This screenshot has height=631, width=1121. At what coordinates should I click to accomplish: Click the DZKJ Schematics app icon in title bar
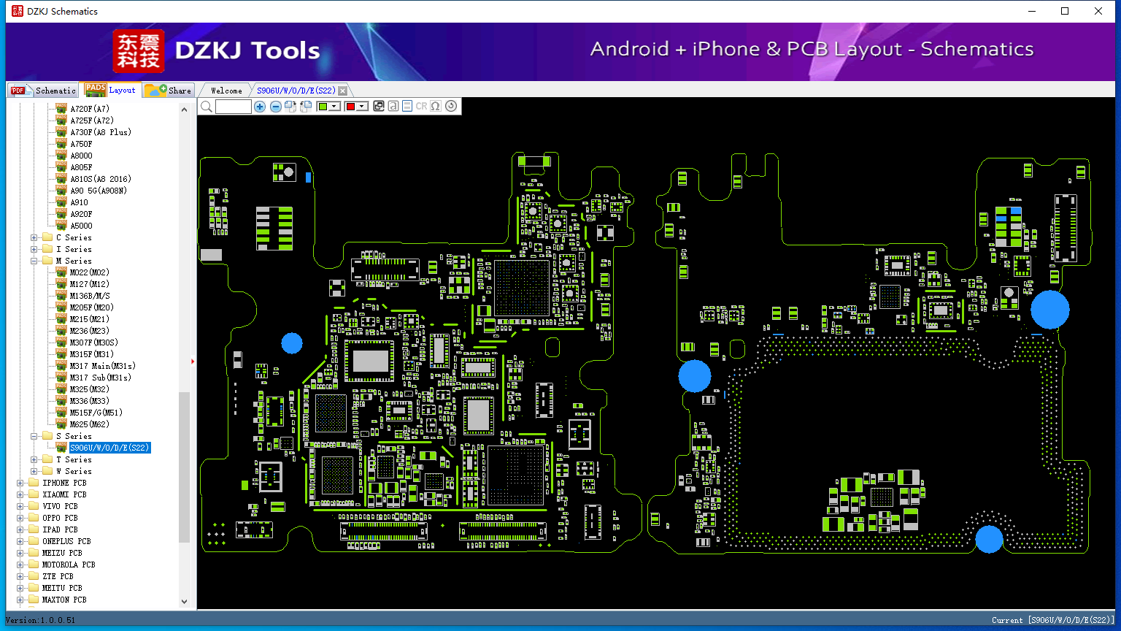tap(18, 11)
